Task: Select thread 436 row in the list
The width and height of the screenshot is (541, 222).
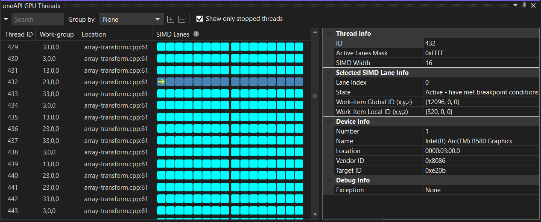Action: 77,129
